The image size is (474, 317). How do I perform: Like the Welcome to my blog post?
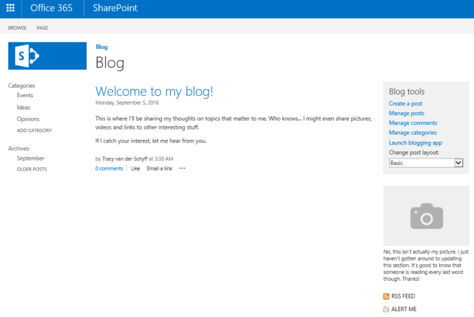(x=135, y=169)
